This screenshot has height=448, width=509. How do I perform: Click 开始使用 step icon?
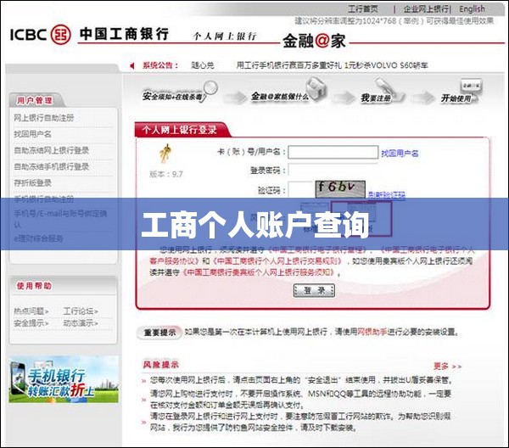(x=461, y=92)
